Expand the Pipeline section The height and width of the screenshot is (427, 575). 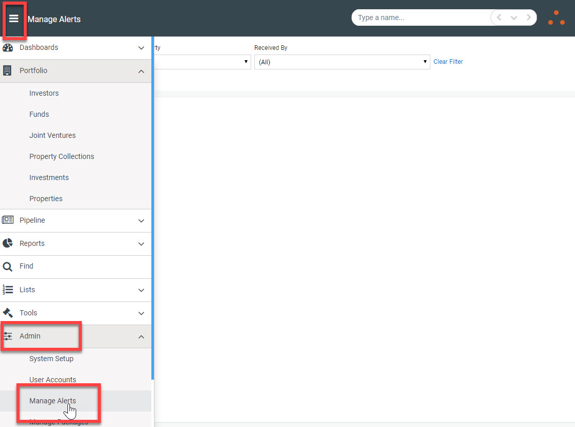click(141, 220)
